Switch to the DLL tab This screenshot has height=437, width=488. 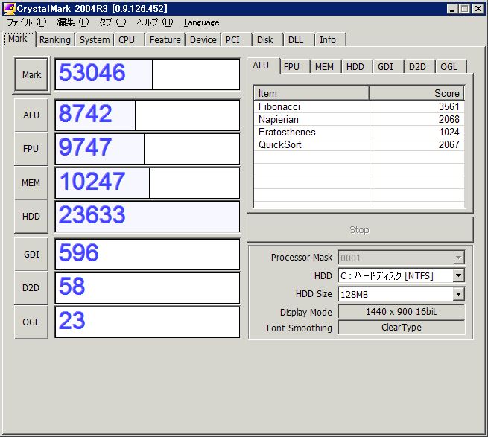coord(299,39)
